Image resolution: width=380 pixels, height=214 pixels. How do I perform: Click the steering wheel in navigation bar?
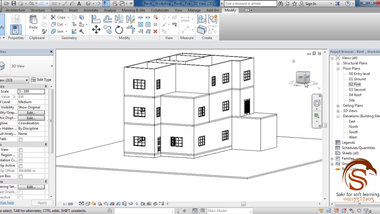(x=317, y=103)
